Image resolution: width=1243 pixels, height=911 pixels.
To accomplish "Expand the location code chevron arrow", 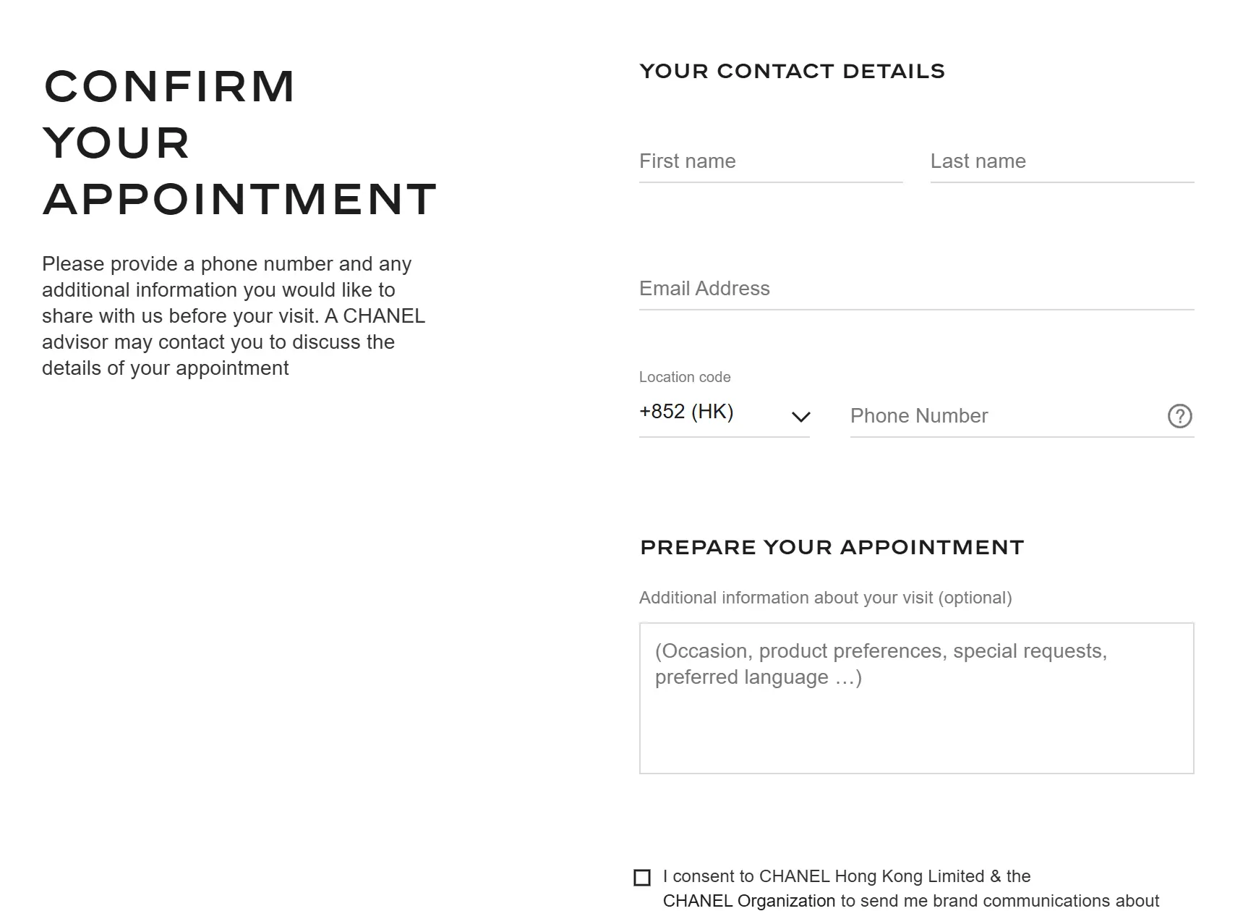I will (800, 417).
